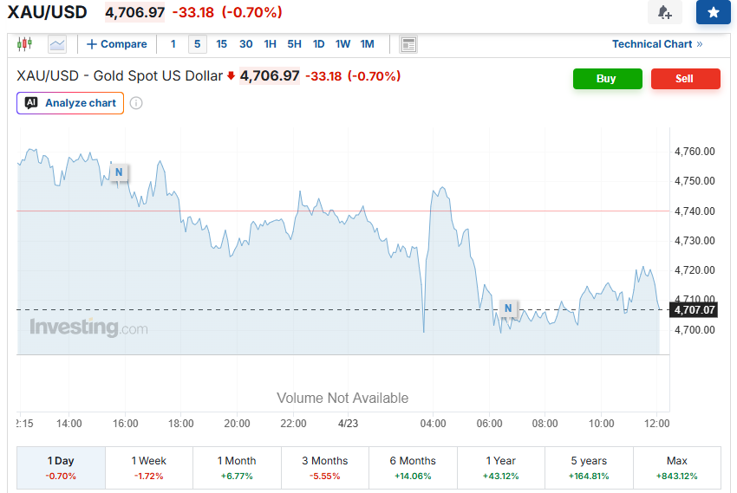Select the 1D interval

[x=318, y=44]
